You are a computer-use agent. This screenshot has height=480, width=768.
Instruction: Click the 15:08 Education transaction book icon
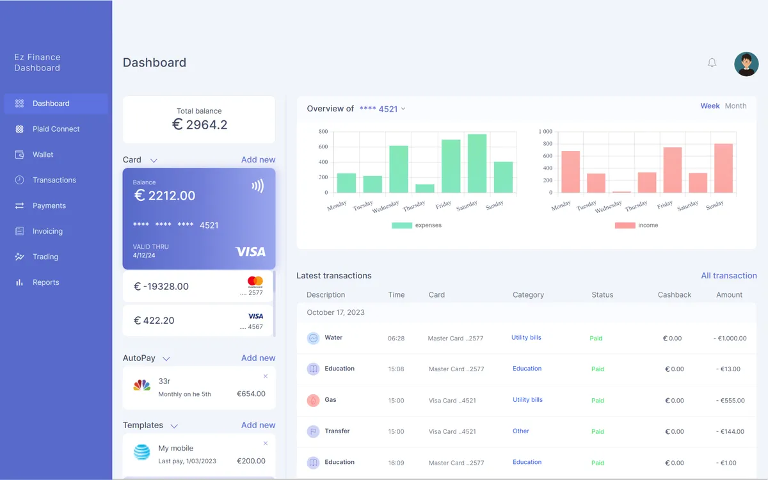click(x=313, y=369)
